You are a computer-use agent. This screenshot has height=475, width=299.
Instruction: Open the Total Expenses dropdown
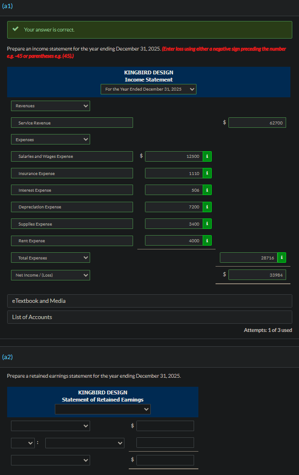pyautogui.click(x=51, y=258)
